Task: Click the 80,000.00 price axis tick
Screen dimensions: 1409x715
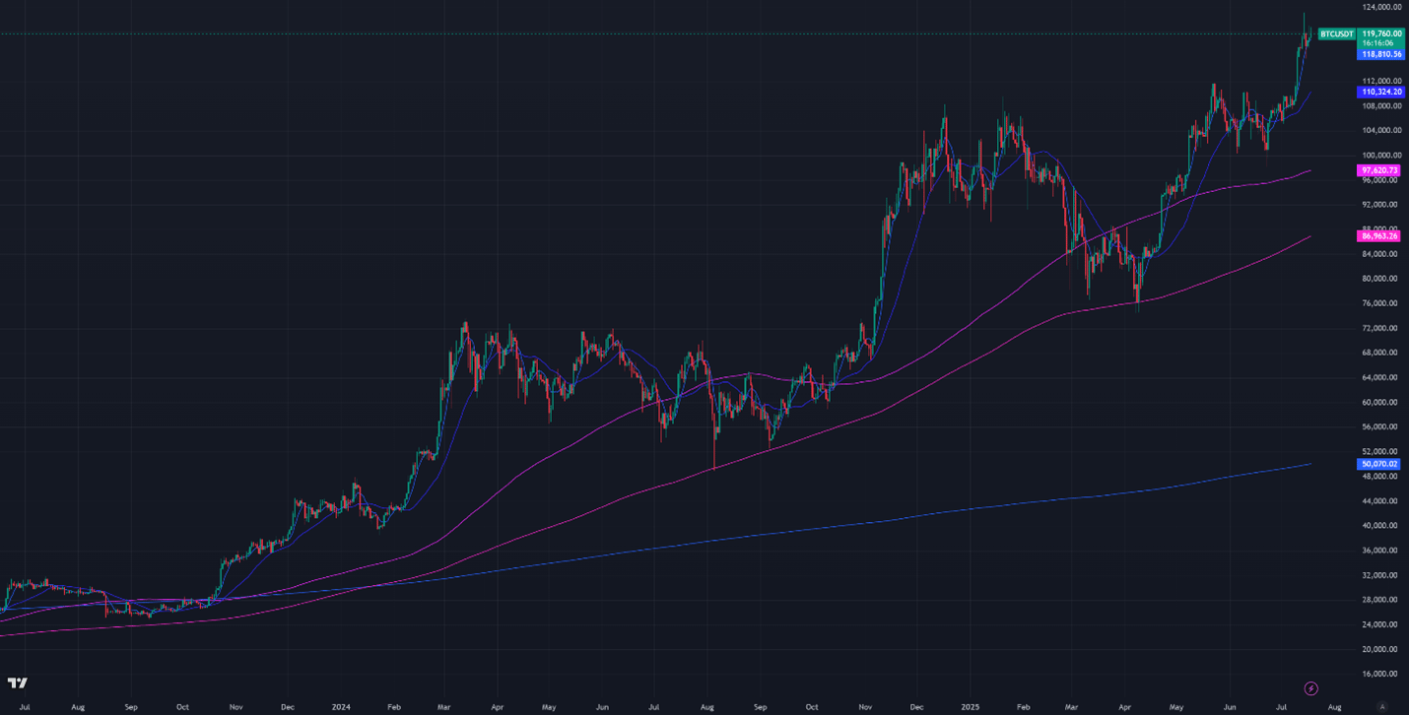Action: click(x=1379, y=279)
